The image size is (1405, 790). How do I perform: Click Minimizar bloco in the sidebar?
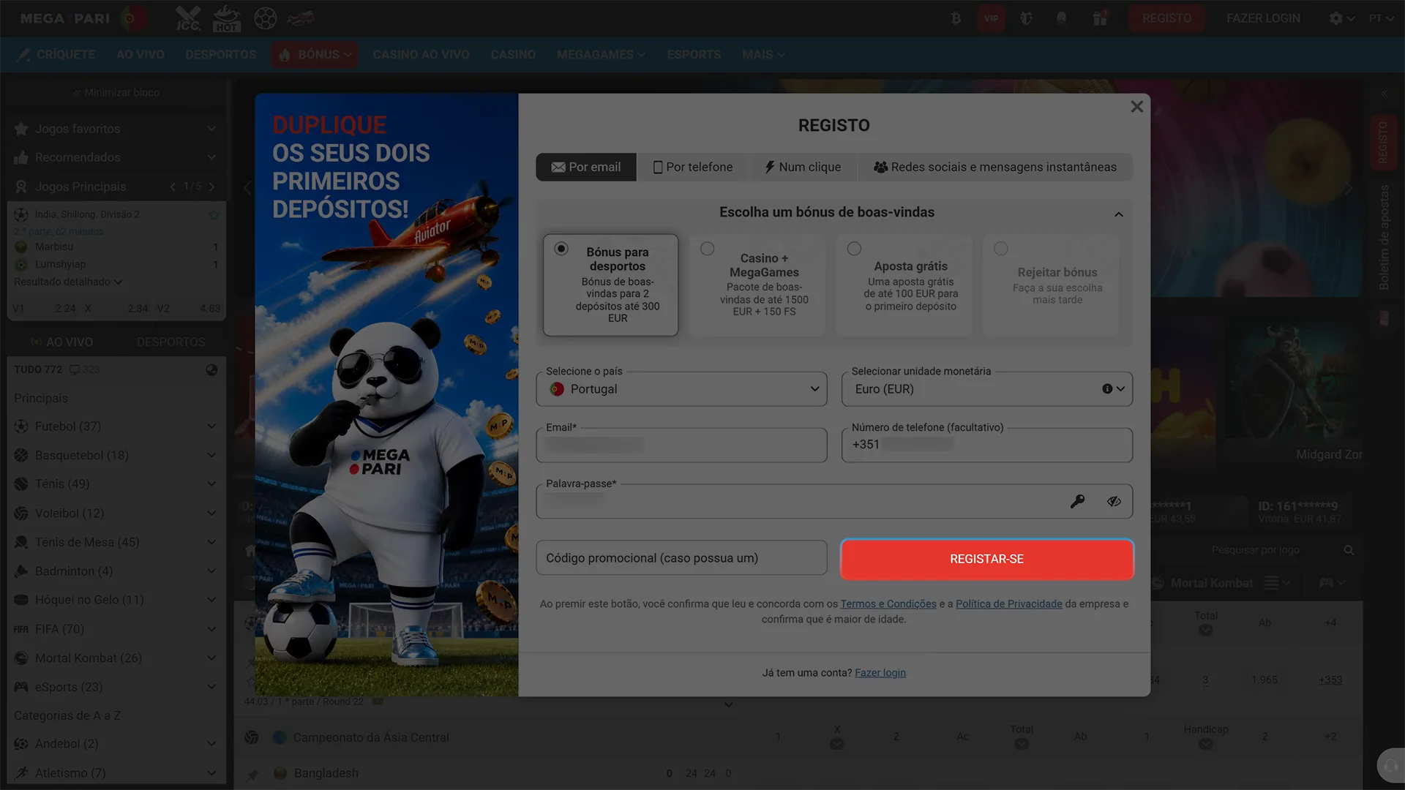[x=116, y=93]
